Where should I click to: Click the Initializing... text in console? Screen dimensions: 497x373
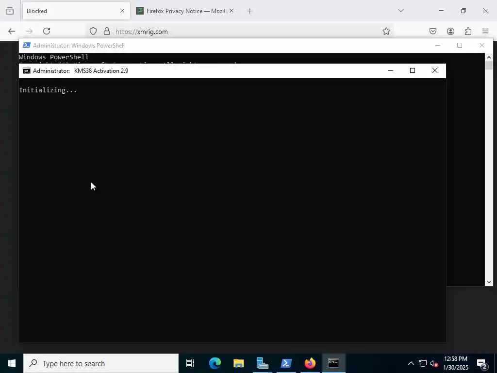(x=48, y=90)
